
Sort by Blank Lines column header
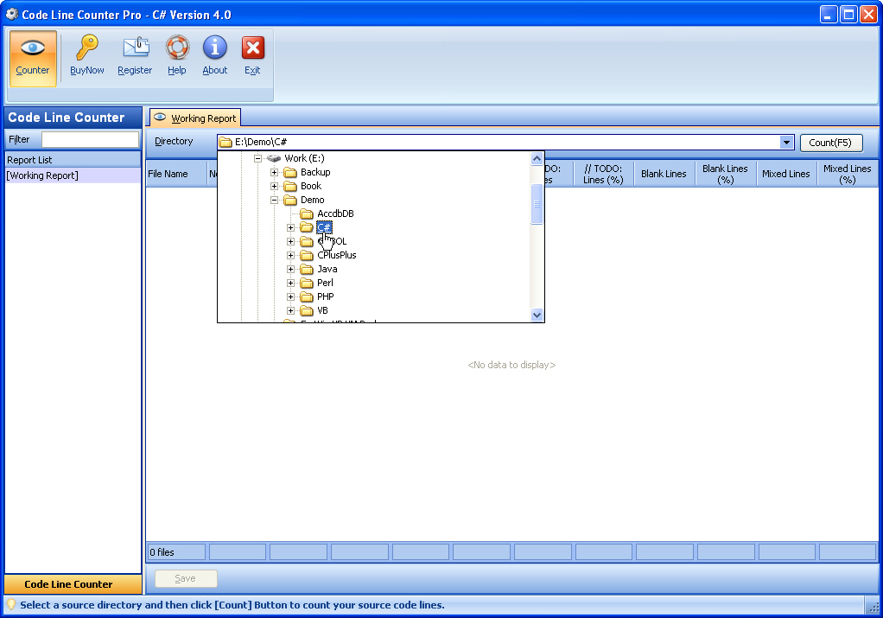pos(664,174)
